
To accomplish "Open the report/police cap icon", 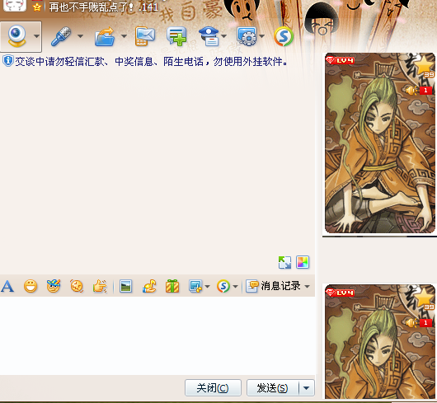I will tap(209, 36).
